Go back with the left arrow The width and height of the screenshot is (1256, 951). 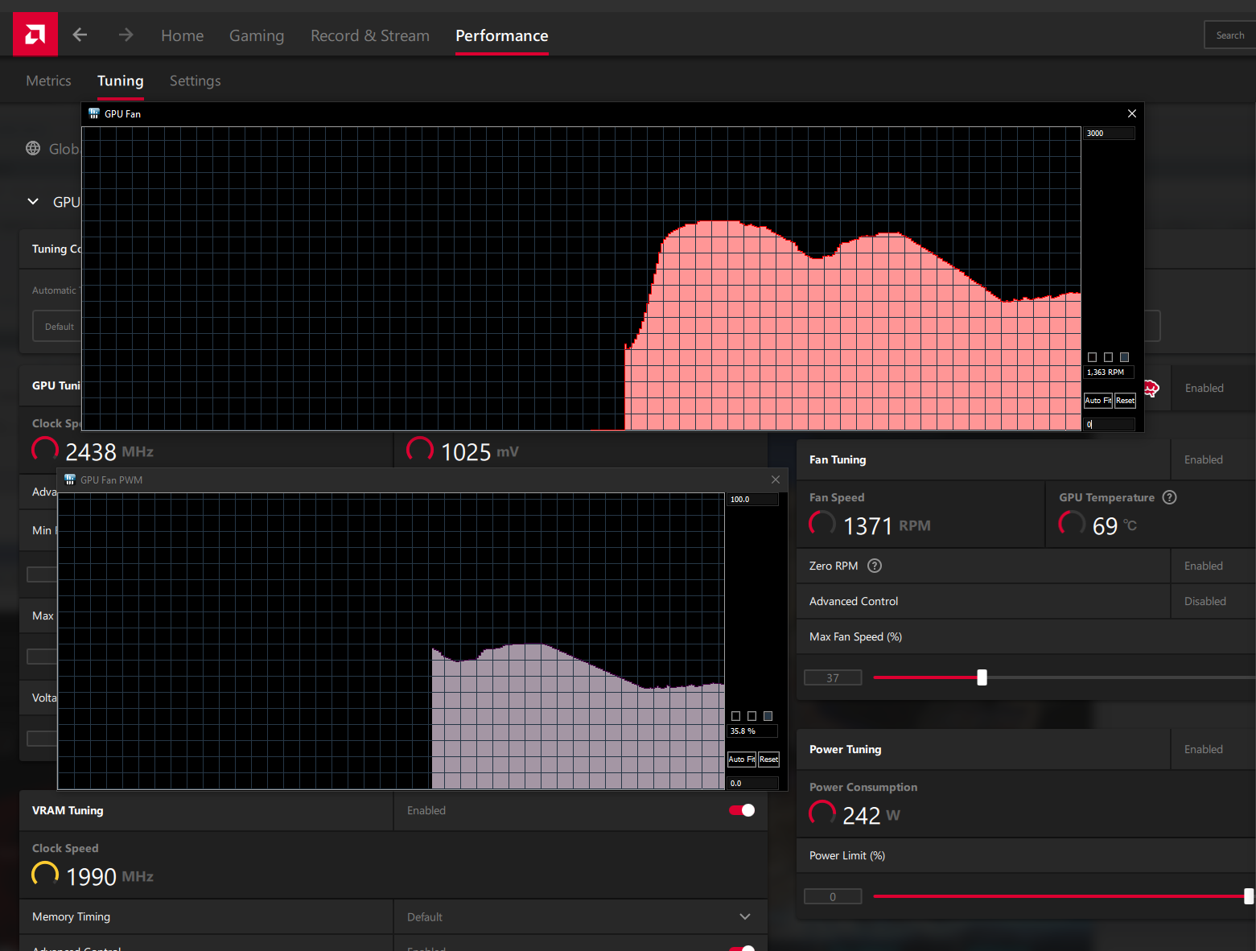point(80,35)
